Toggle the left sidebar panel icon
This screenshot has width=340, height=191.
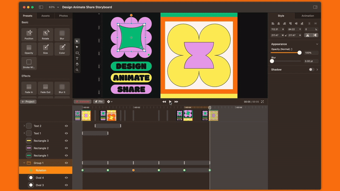[41, 7]
